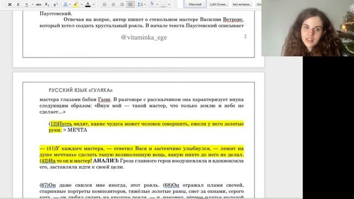Align text to the left

[105, 4]
